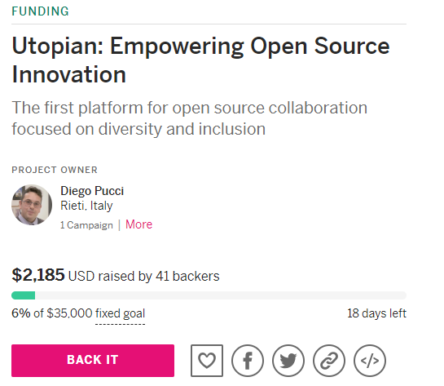Image resolution: width=444 pixels, height=386 pixels.
Task: Click the PROJECT OWNER section label
Action: 55,170
